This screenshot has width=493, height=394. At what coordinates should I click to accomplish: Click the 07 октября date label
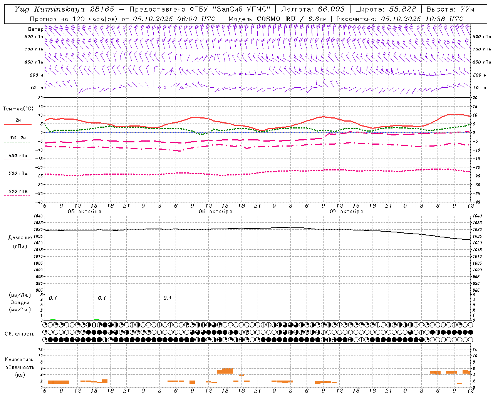(346, 212)
